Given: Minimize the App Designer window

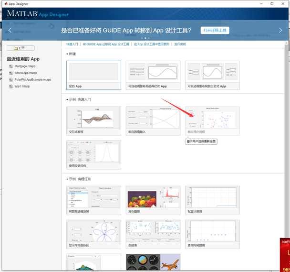Looking at the screenshot, I should 261,4.
